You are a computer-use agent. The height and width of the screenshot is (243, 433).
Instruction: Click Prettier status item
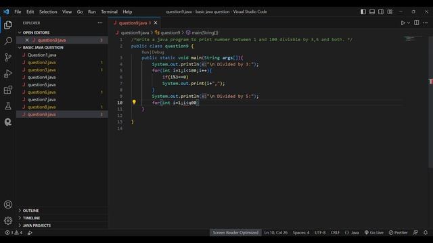pyautogui.click(x=398, y=233)
